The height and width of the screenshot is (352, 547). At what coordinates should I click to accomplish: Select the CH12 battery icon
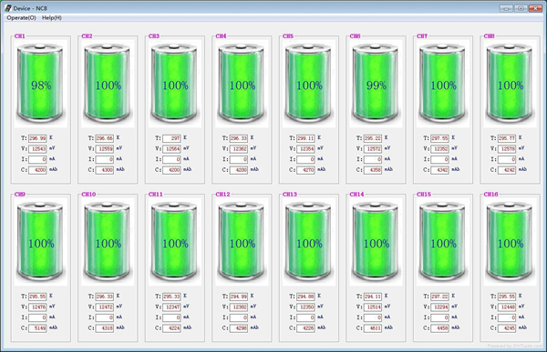tap(242, 242)
